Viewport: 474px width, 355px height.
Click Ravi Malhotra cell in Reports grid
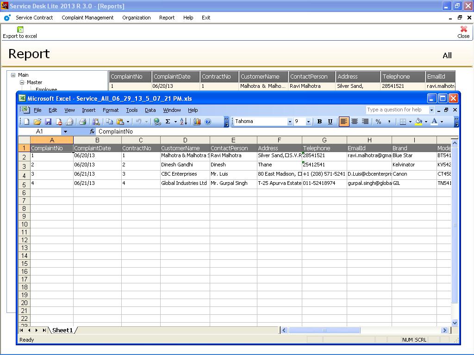click(312, 86)
